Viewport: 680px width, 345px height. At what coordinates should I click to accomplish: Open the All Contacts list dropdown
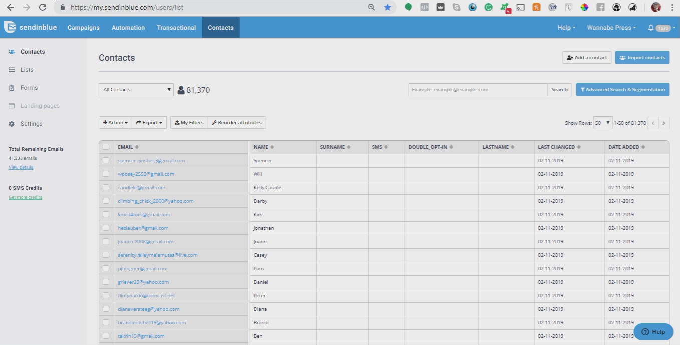135,89
